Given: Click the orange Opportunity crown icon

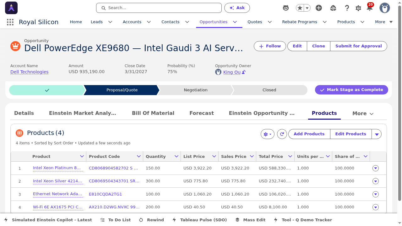Looking at the screenshot, I should coord(15,46).
